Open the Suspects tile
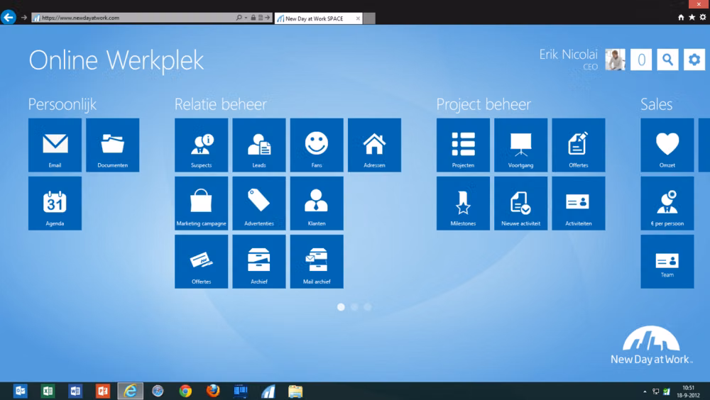Image resolution: width=710 pixels, height=400 pixels. click(202, 145)
